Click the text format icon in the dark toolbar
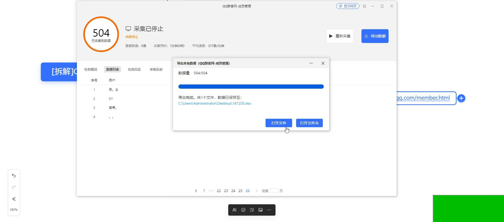 [234, 210]
